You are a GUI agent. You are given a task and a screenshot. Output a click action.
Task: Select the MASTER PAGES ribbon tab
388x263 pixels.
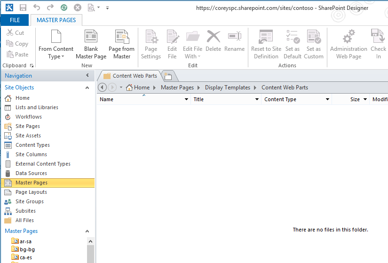point(56,20)
